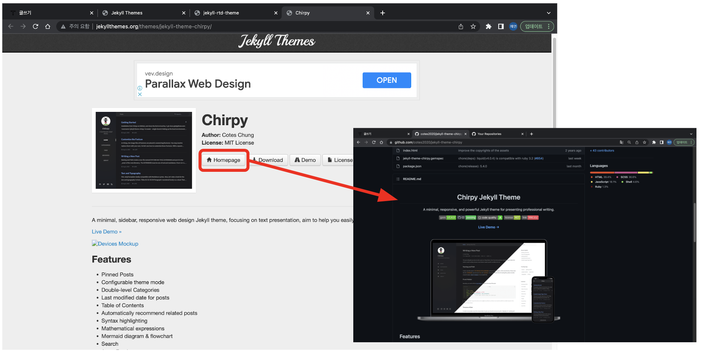Click the jekyllthemes.org address bar URL
The width and height of the screenshot is (701, 352).
tap(154, 26)
